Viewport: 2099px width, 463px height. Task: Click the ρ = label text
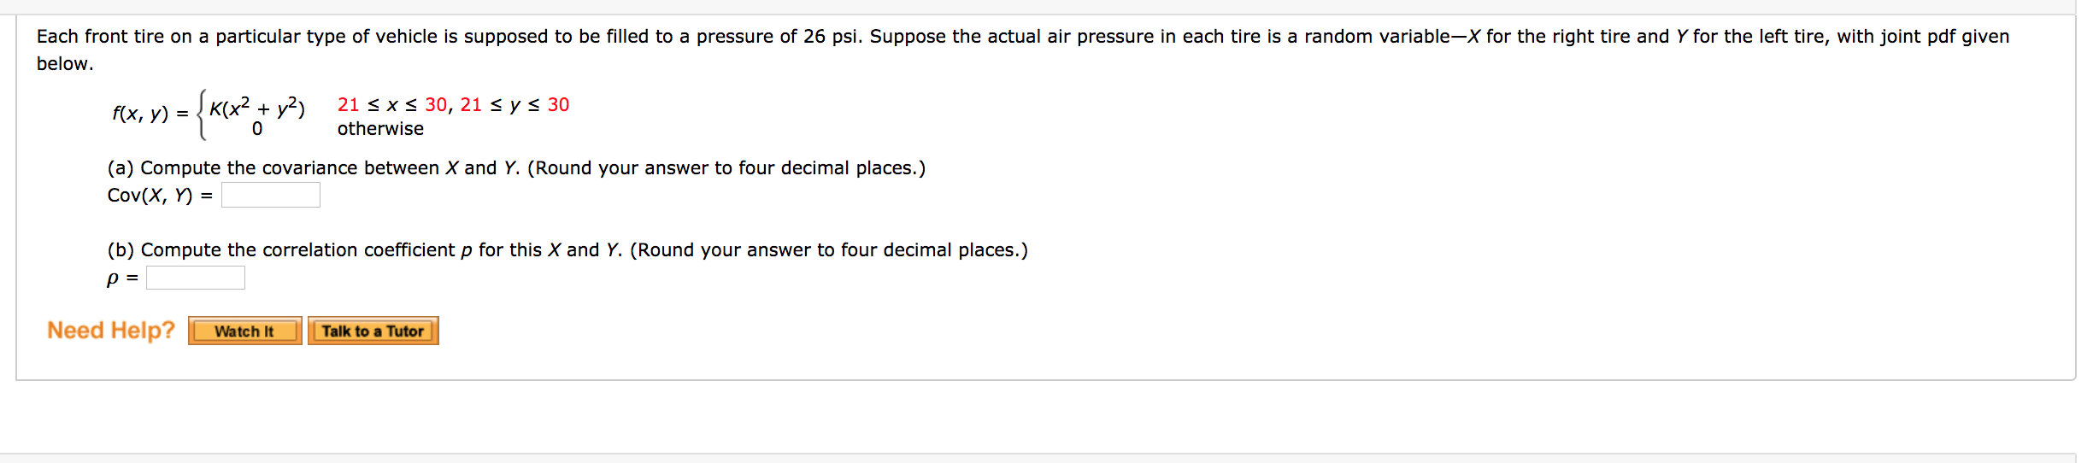(123, 278)
